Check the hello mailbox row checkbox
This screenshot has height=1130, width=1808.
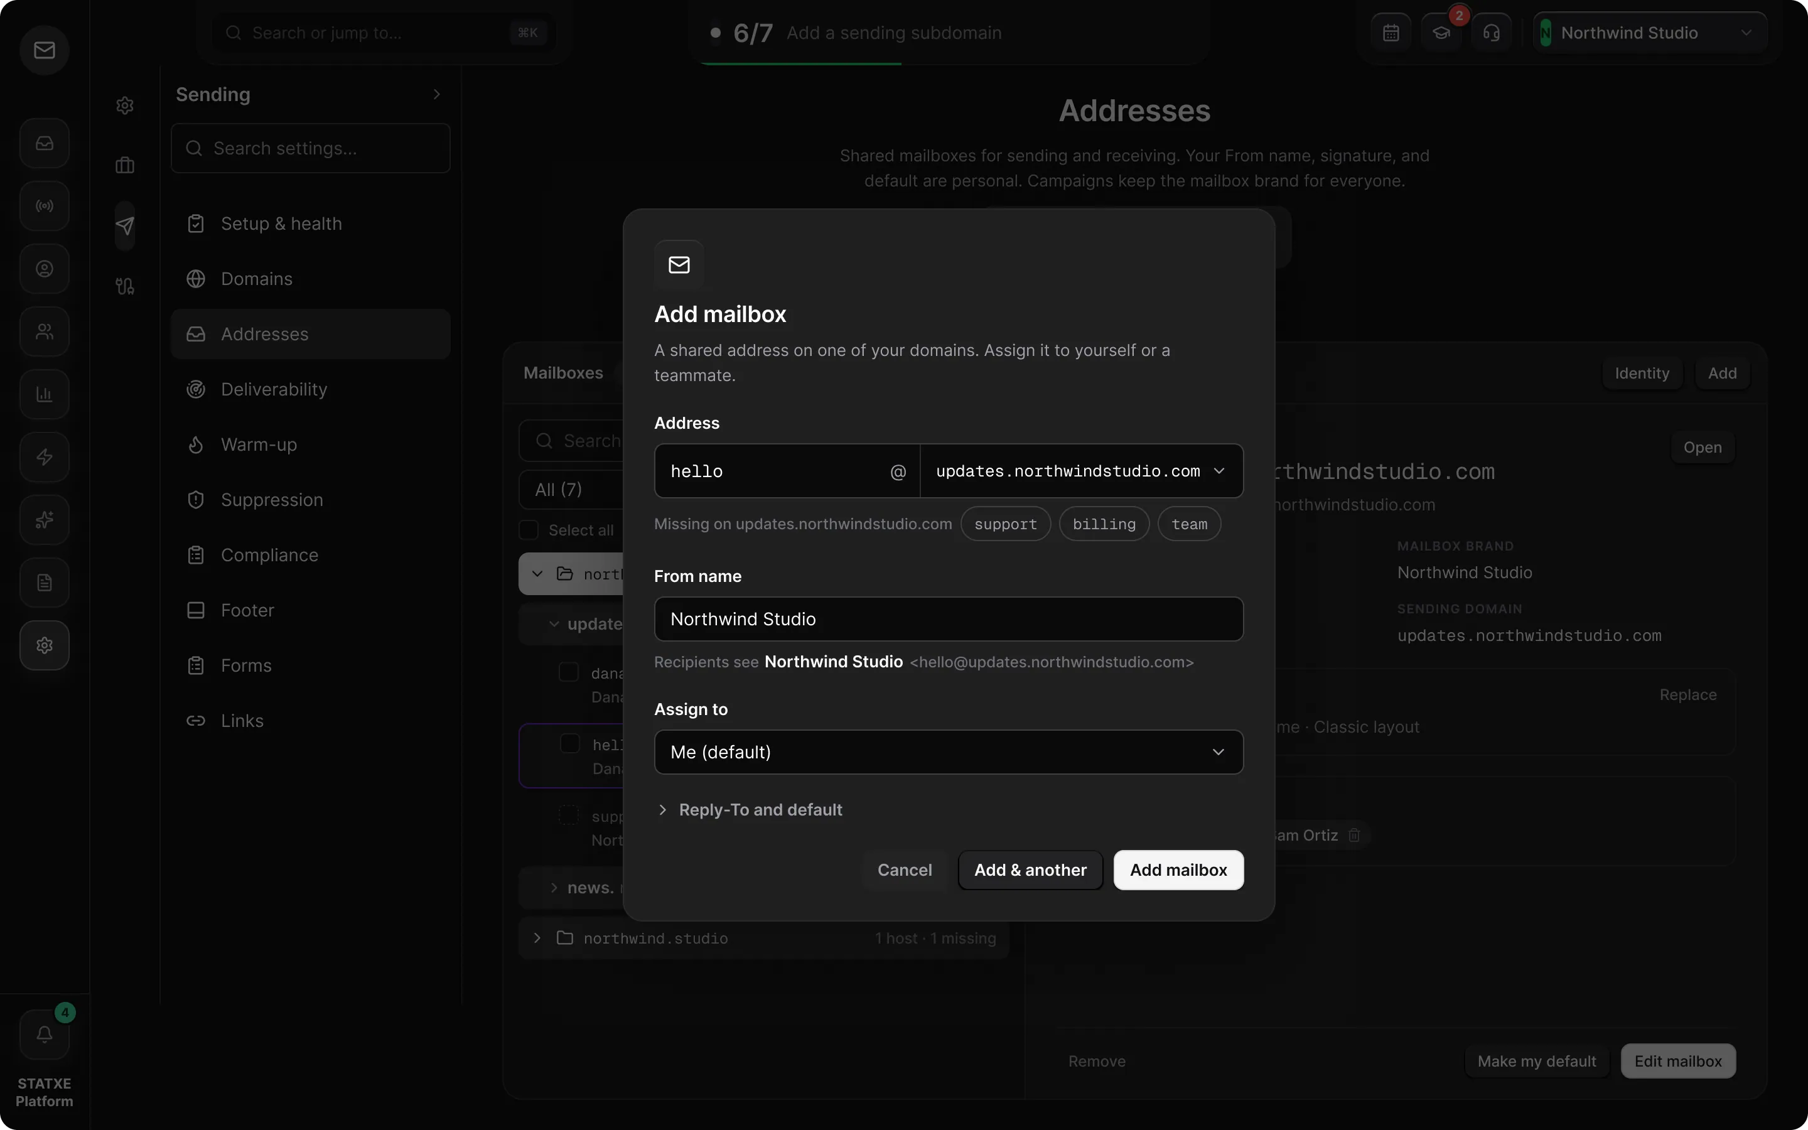pyautogui.click(x=569, y=744)
